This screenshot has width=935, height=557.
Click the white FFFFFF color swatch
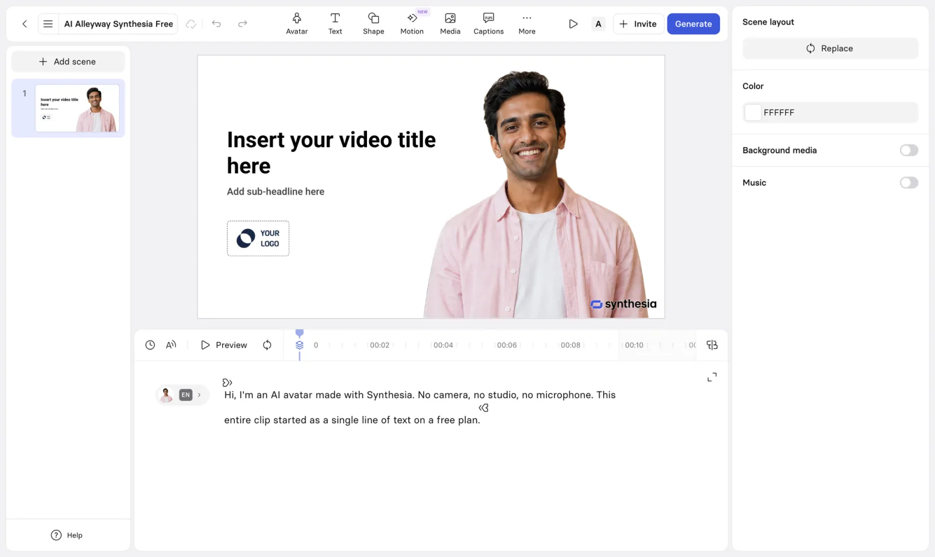click(753, 112)
